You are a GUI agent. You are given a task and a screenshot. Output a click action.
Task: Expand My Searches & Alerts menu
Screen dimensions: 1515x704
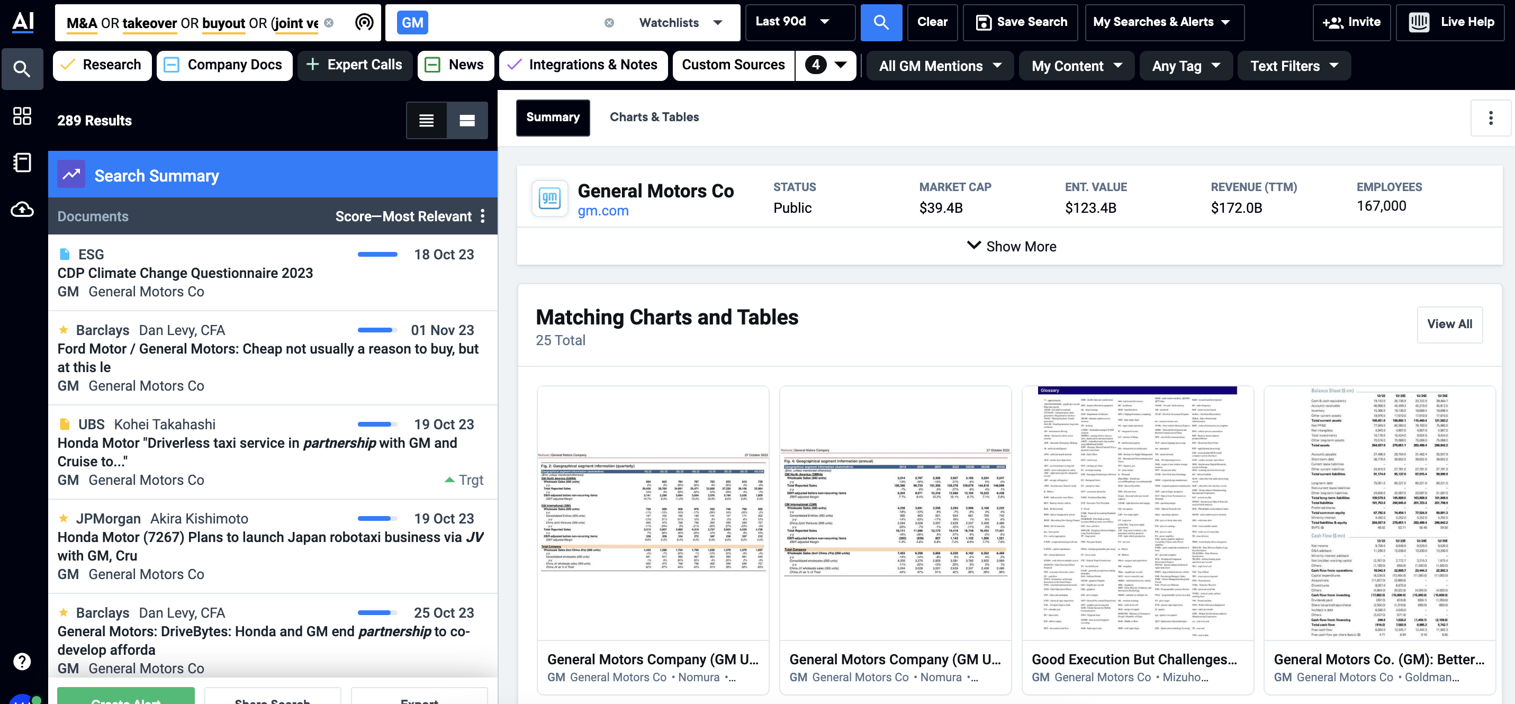pos(1164,22)
